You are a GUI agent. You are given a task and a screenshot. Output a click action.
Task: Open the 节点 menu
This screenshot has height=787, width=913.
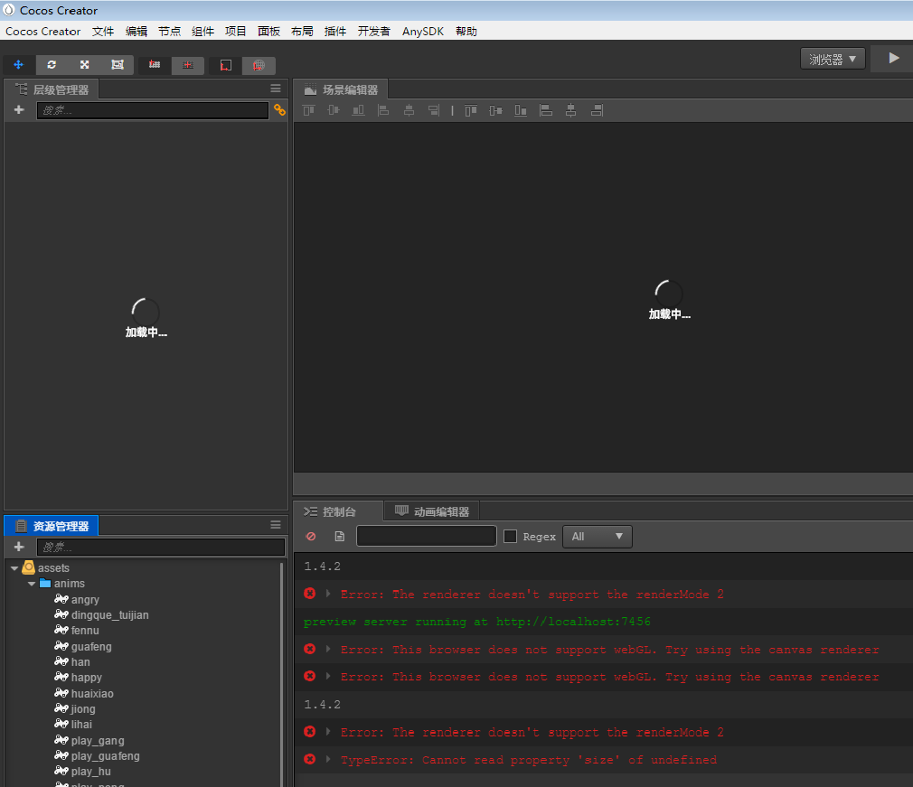click(169, 32)
